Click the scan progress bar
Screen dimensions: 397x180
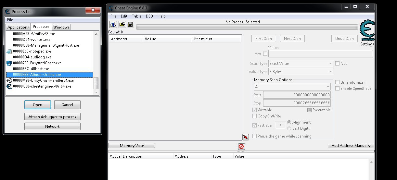pos(247,27)
